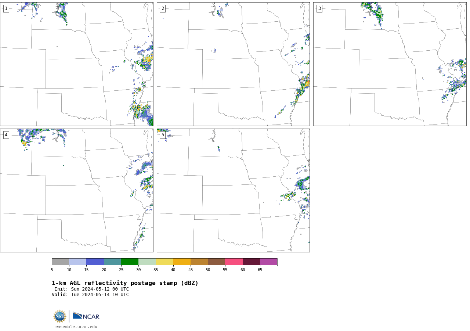470x331 pixels.
Task: Click the yellow 35-40 dBZ swatch
Action: (x=164, y=262)
